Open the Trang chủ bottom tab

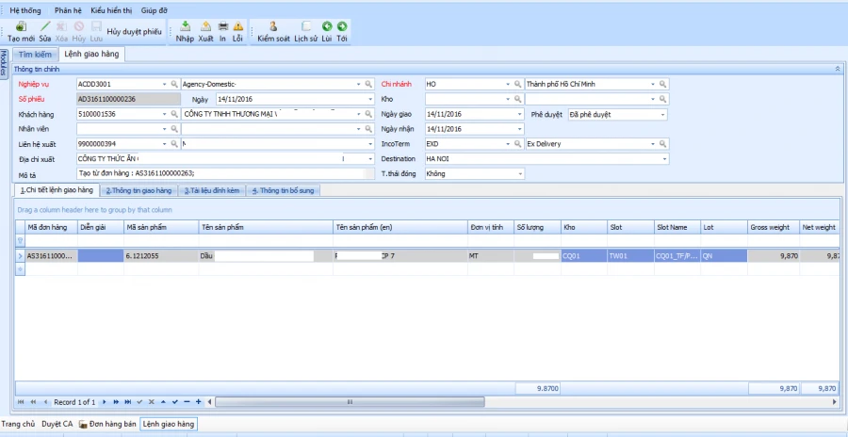(18, 424)
